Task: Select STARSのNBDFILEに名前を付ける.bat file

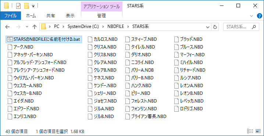Action: (x=44, y=39)
